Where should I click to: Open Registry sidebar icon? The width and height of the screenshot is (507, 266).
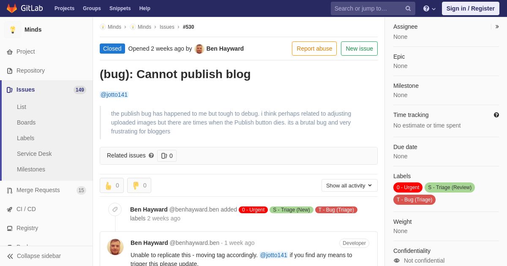(10, 228)
